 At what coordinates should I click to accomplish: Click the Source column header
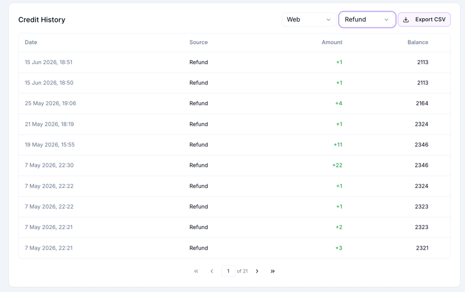coord(198,42)
